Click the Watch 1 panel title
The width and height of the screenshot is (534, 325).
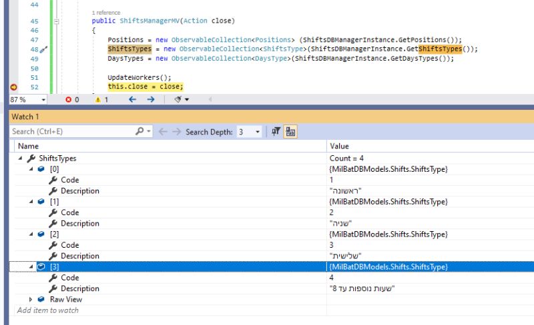pos(25,117)
